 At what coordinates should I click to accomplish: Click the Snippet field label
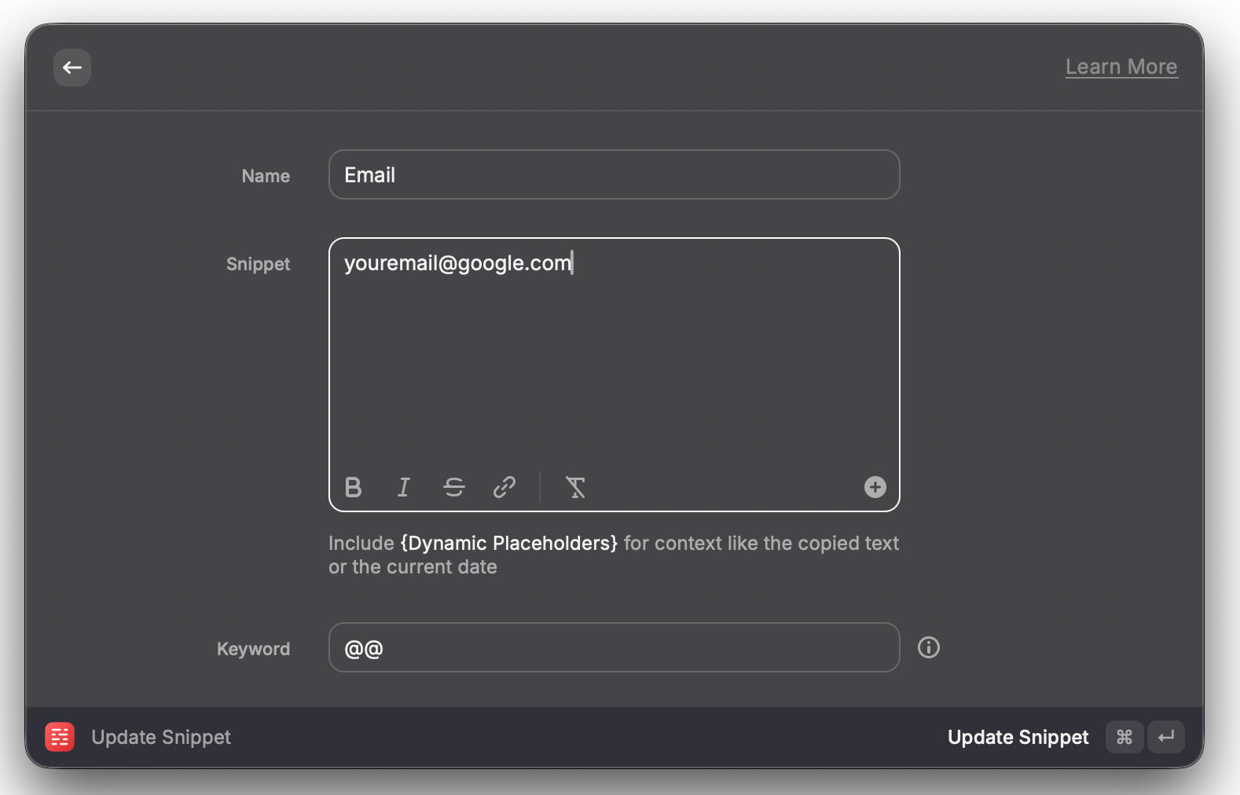258,265
